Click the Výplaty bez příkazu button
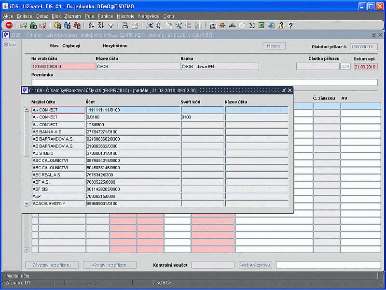Image resolution: width=386 pixels, height=290 pixels. [x=110, y=265]
